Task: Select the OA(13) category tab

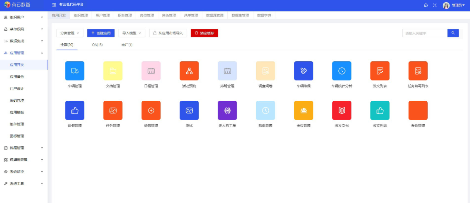Action: (97, 45)
